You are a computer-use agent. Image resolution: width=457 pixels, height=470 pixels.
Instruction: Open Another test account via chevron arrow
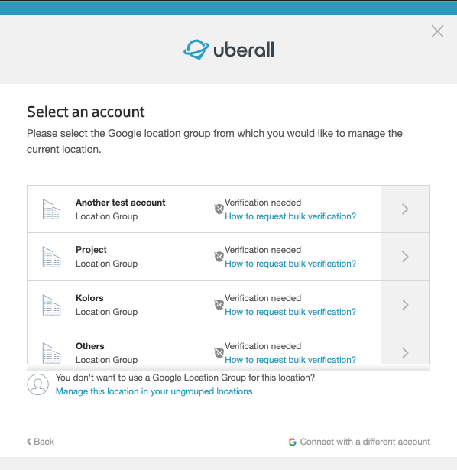click(x=406, y=209)
